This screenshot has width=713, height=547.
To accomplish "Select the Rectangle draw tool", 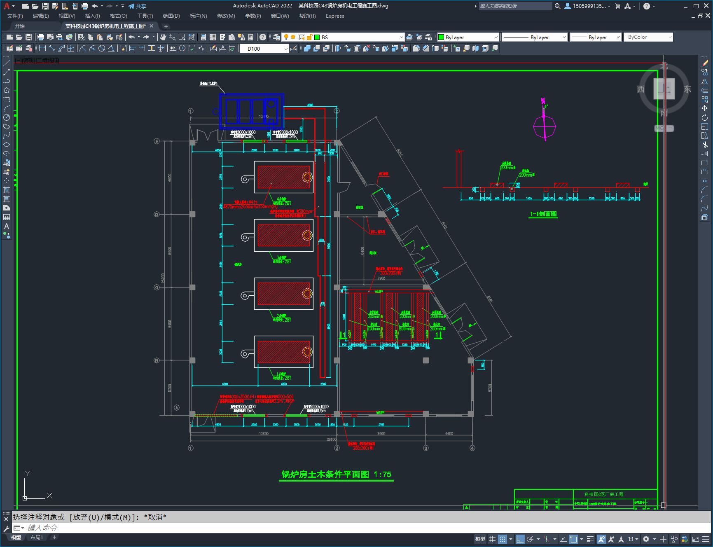I will 7,99.
